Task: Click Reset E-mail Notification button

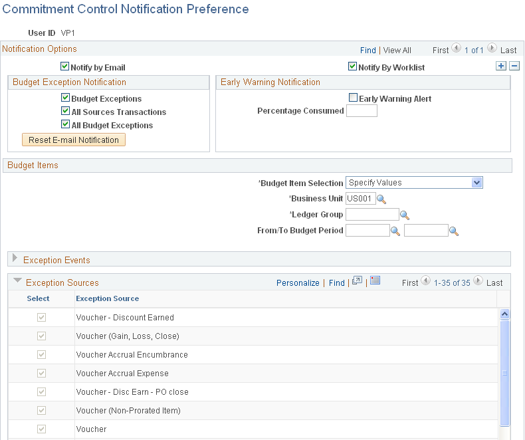Action: (x=74, y=140)
